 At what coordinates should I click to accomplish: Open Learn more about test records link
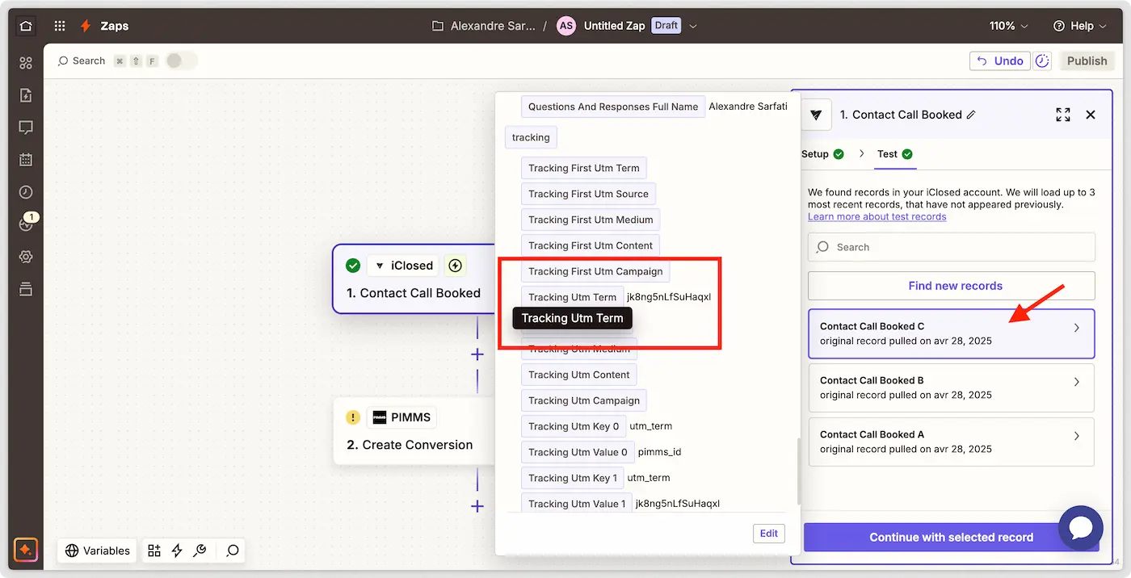click(877, 216)
